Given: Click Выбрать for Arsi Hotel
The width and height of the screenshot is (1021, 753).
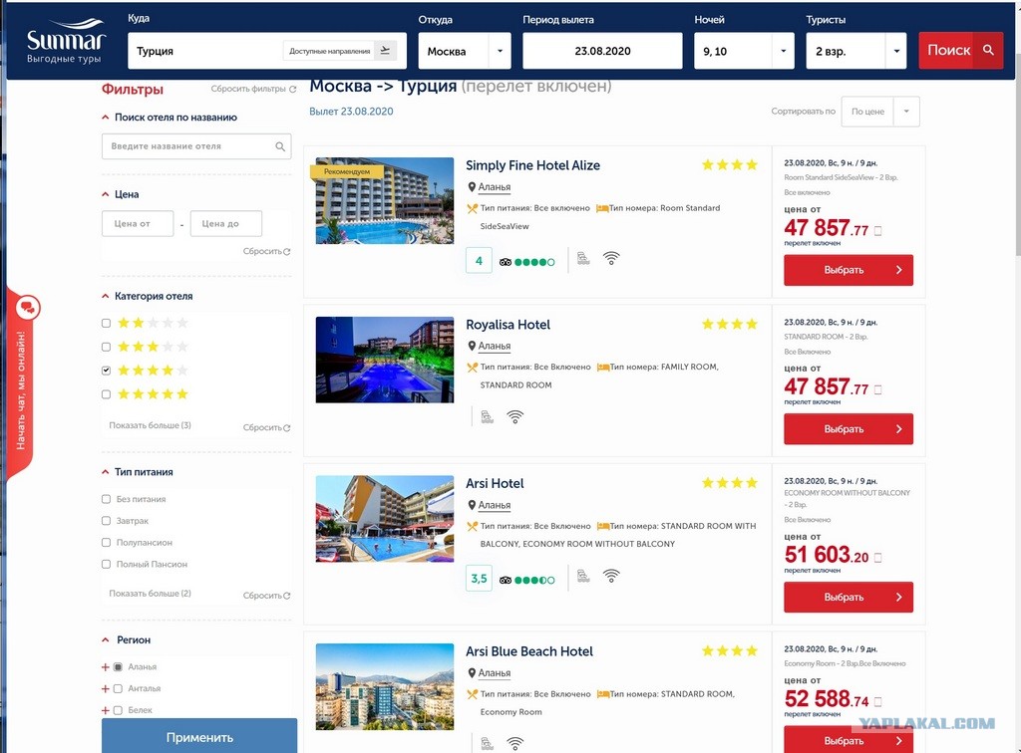Looking at the screenshot, I should point(849,597).
